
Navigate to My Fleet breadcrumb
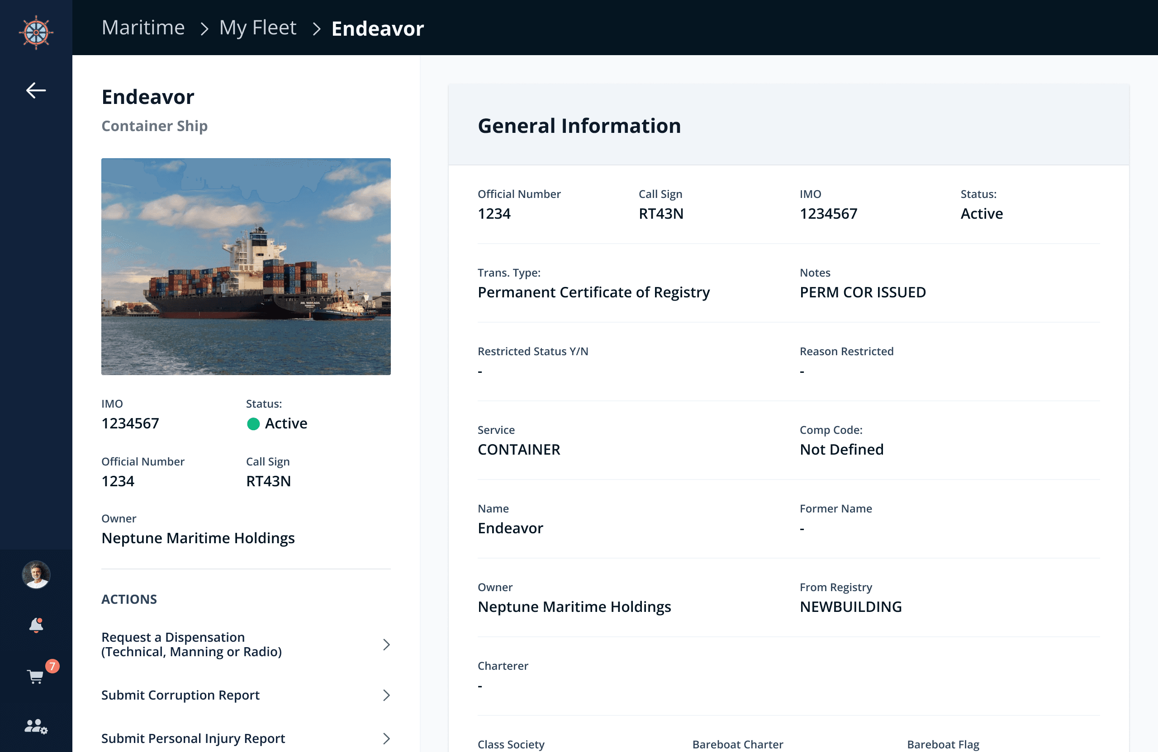point(257,28)
